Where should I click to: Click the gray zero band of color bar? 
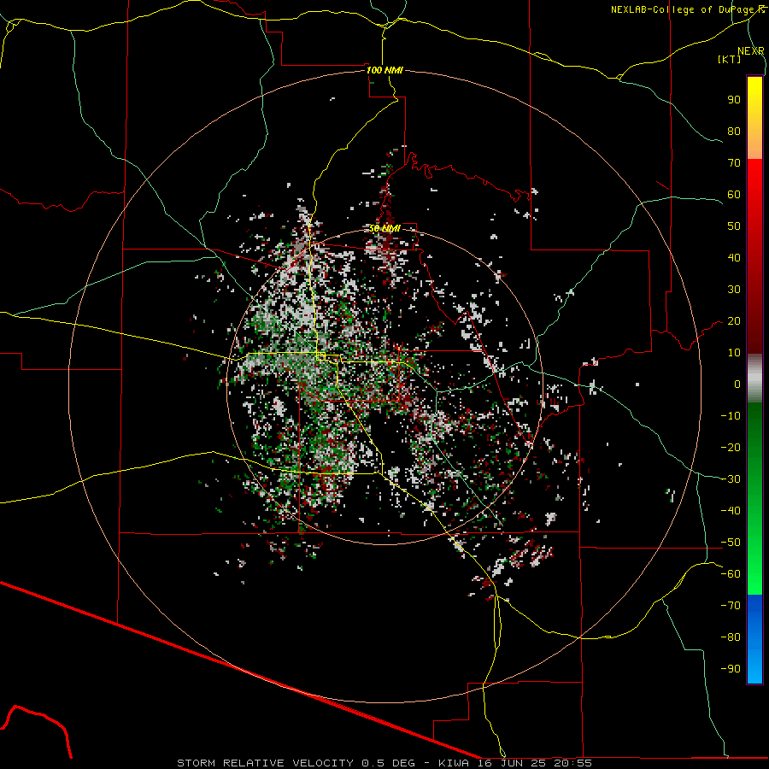click(754, 379)
